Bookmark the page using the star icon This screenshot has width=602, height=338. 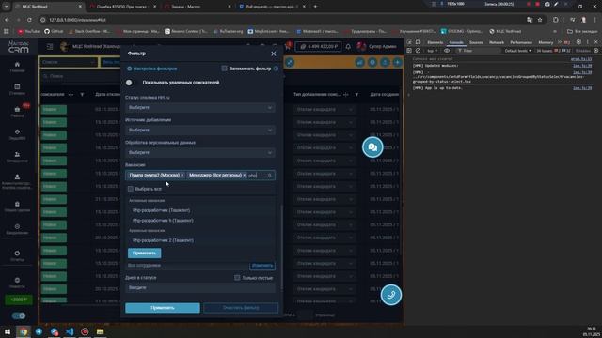coord(540,20)
